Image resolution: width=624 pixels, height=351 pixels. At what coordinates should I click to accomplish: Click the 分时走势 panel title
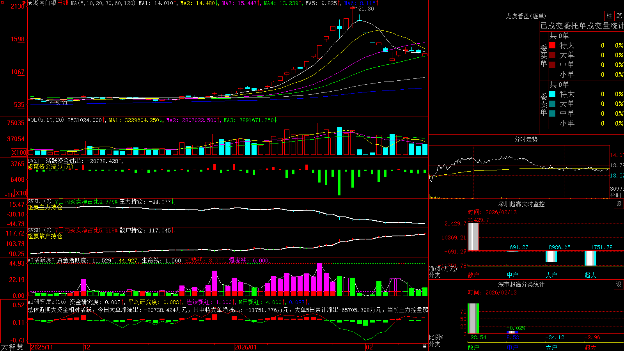click(526, 139)
